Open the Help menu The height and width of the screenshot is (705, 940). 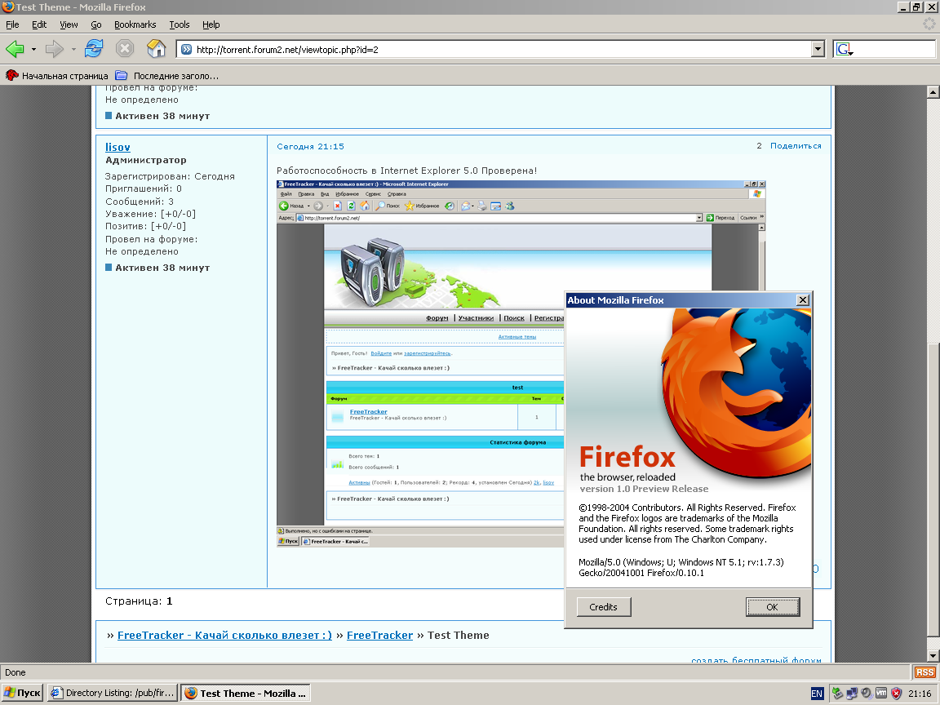211,24
